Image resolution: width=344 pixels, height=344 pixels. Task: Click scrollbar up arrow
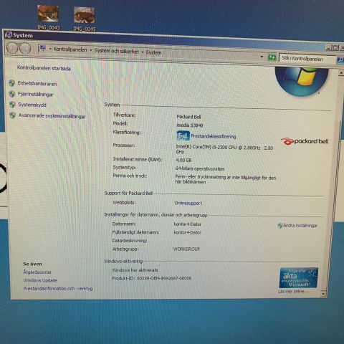click(x=341, y=72)
